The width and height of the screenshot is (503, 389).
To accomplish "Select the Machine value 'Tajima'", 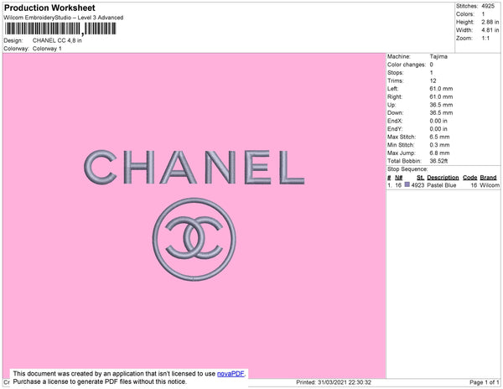I will click(438, 56).
